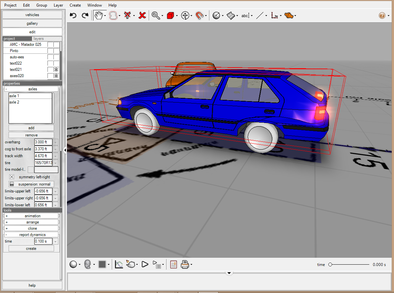Open dropdown arrow next to overhang value
394x293 pixels.
point(55,142)
